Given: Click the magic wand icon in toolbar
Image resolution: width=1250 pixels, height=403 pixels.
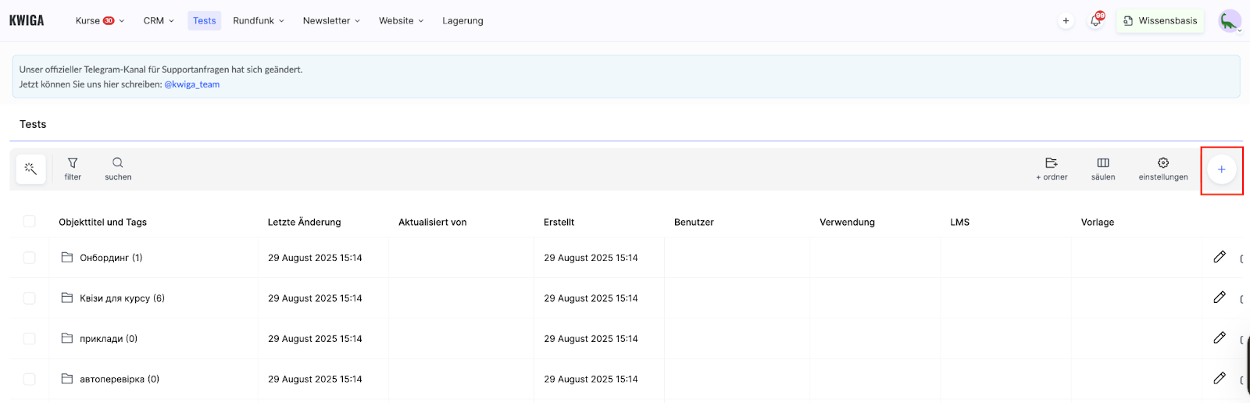Looking at the screenshot, I should click(x=30, y=169).
